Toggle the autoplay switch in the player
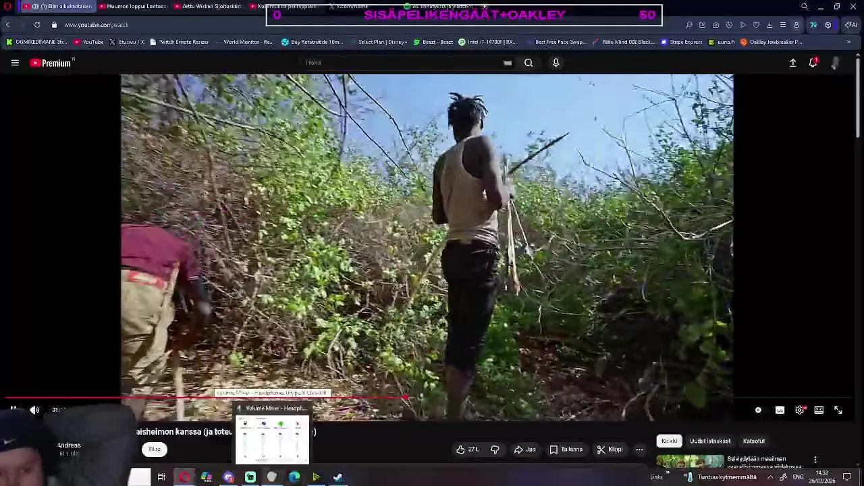864x486 pixels. [758, 410]
